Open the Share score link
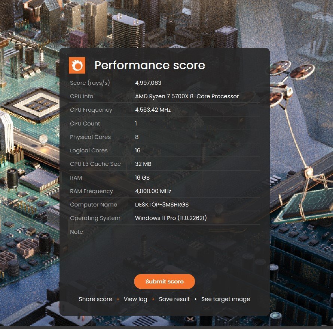Viewport: 333px width, 329px height. (95, 299)
